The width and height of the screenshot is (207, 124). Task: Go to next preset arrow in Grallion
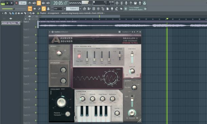[134, 32]
